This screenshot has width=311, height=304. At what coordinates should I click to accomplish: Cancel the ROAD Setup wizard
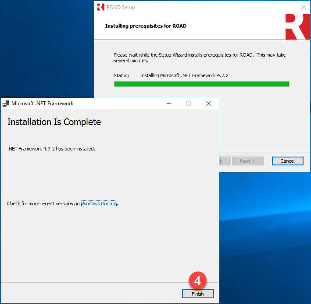(x=287, y=161)
